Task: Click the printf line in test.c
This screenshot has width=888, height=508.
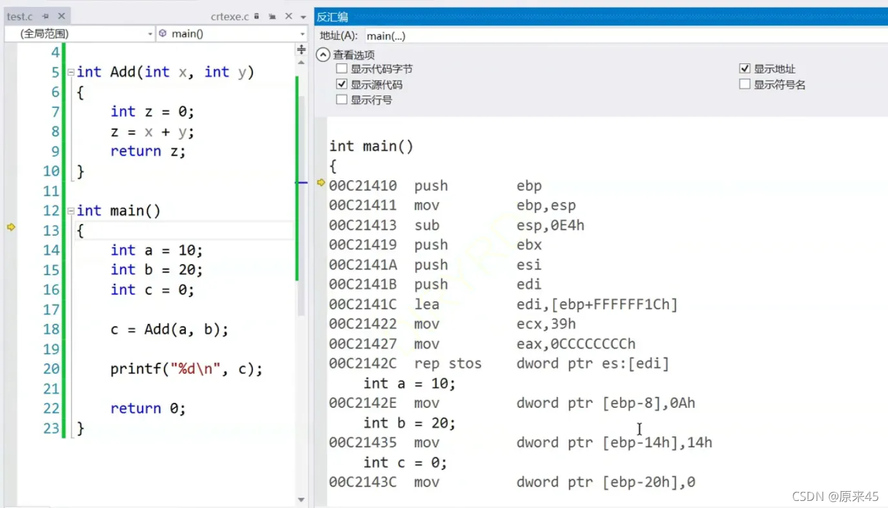Action: pos(187,369)
